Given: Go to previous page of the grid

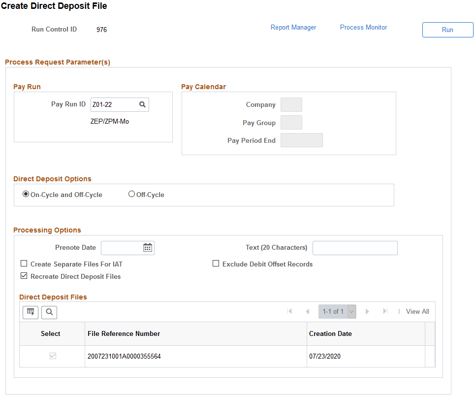Looking at the screenshot, I should (308, 311).
